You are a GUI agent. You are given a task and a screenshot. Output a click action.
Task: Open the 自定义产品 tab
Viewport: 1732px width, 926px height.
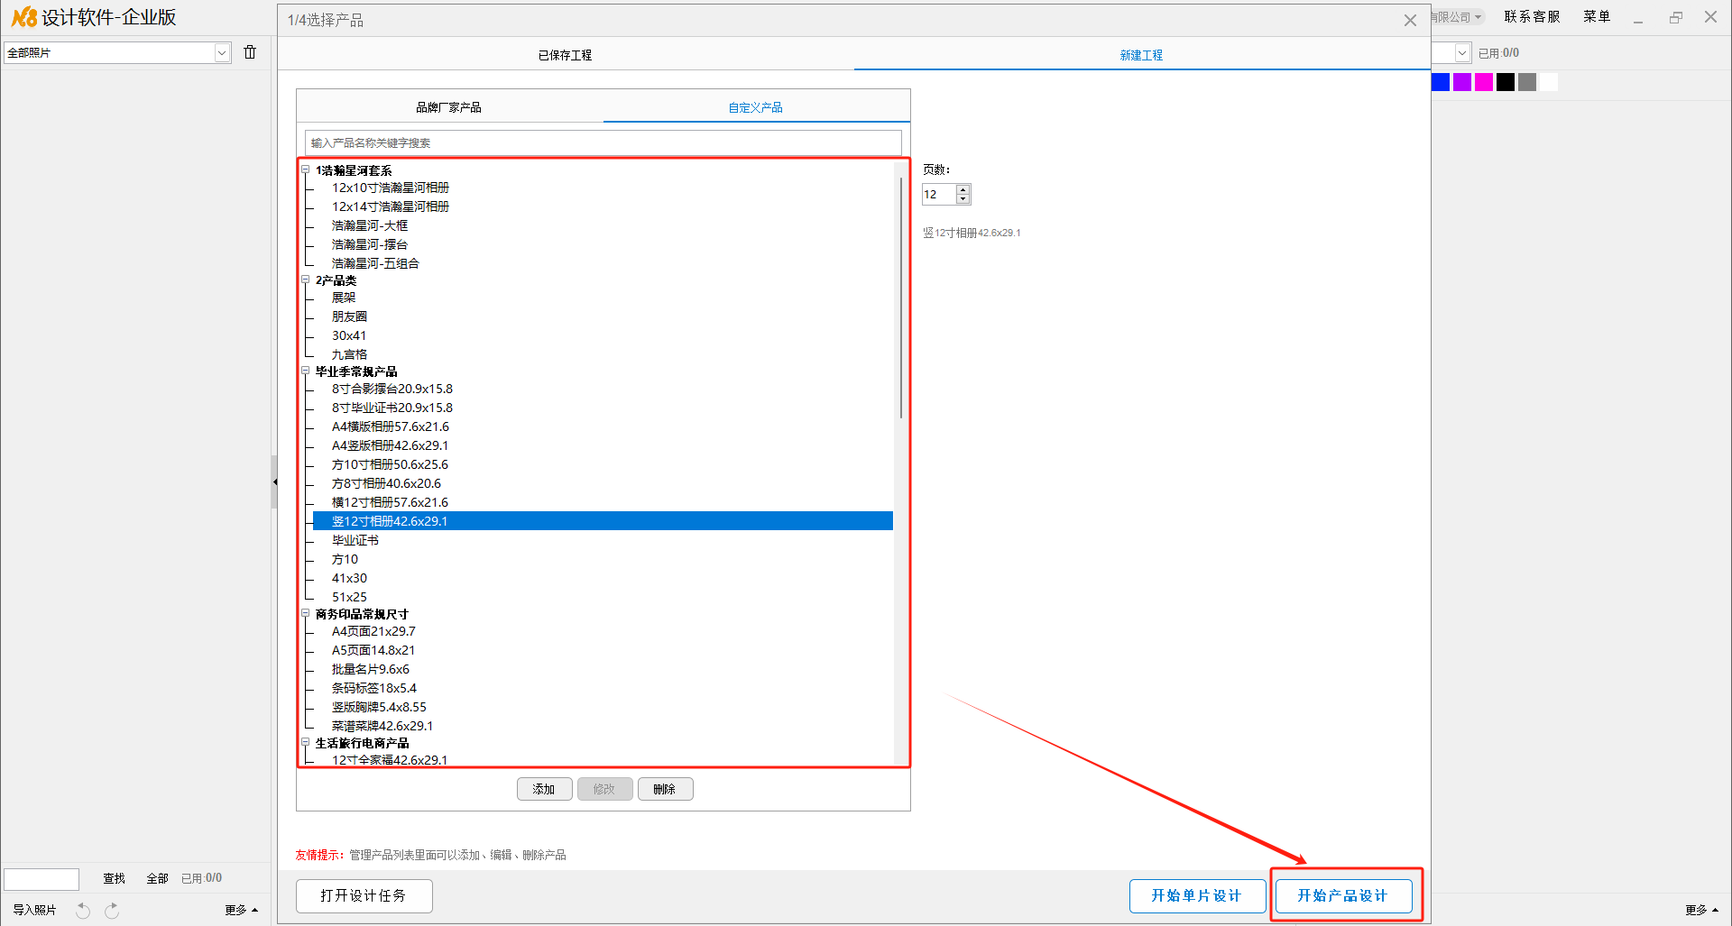click(755, 107)
